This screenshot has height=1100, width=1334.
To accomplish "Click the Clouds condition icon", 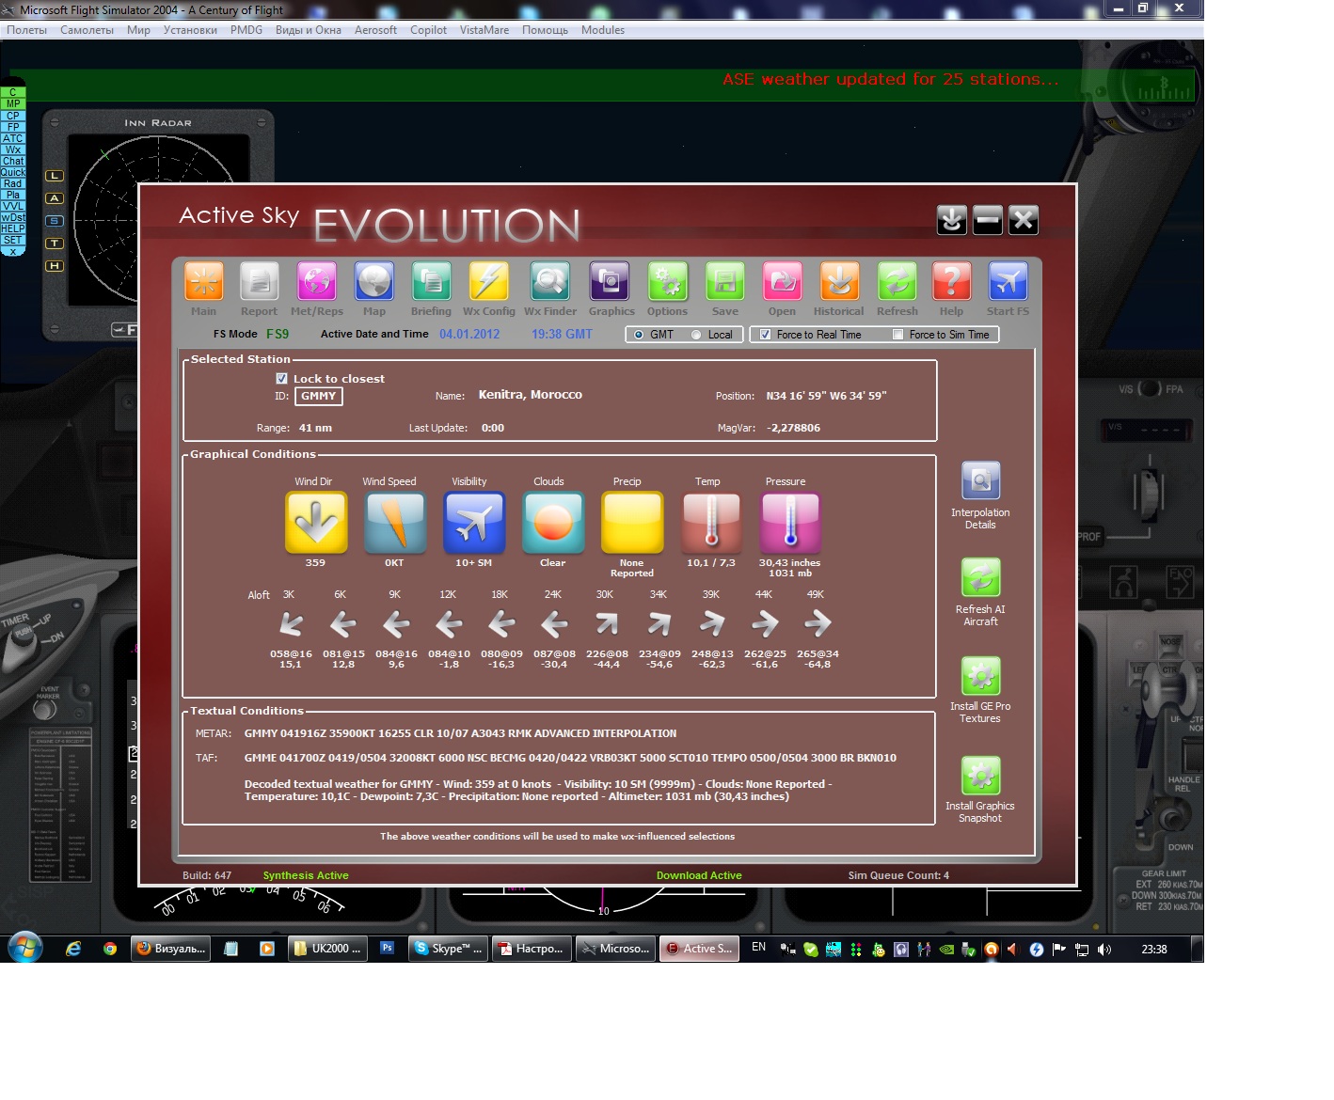I will tap(553, 523).
